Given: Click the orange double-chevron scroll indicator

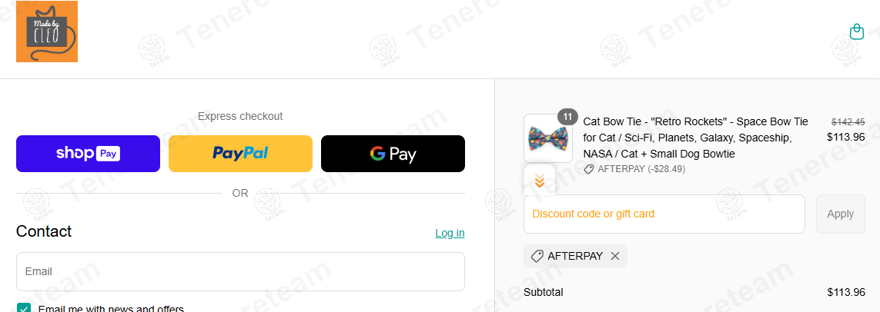Looking at the screenshot, I should 540,181.
